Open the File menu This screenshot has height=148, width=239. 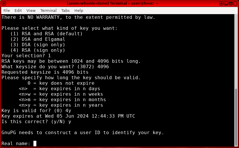click(7, 10)
